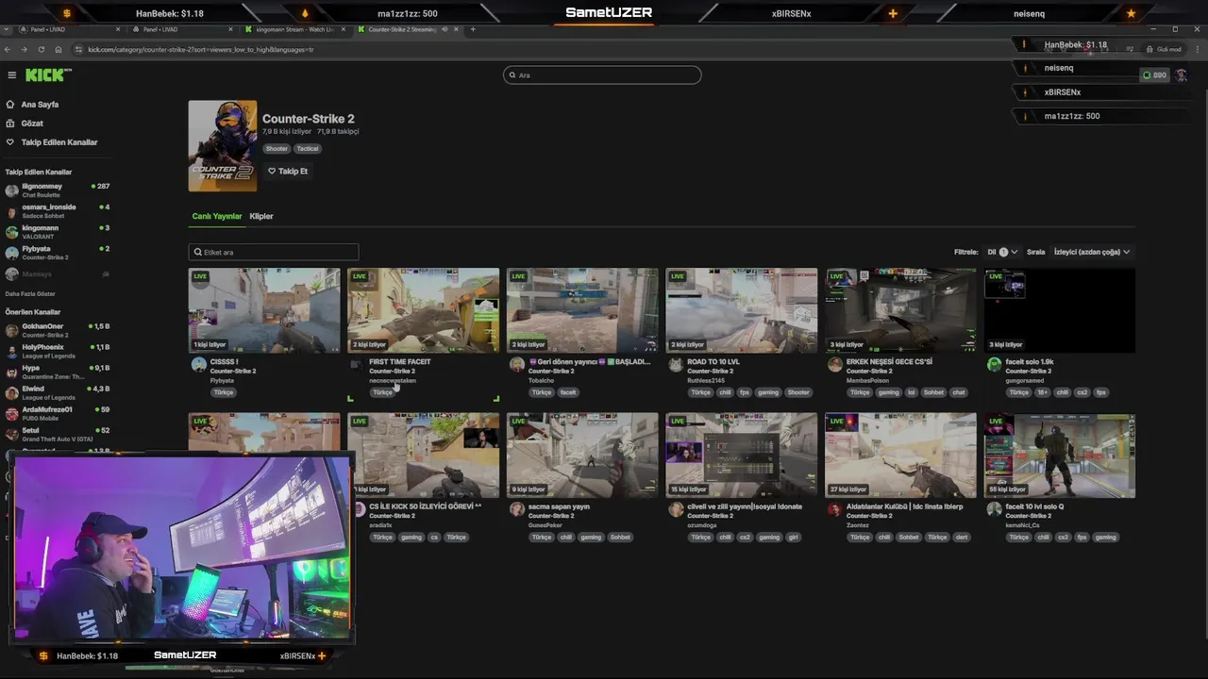
Task: Open browser home button
Action: [58, 49]
